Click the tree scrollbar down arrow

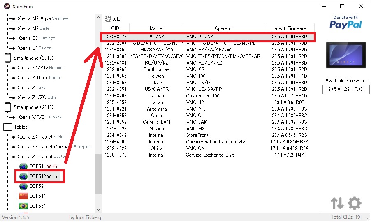(x=98, y=210)
